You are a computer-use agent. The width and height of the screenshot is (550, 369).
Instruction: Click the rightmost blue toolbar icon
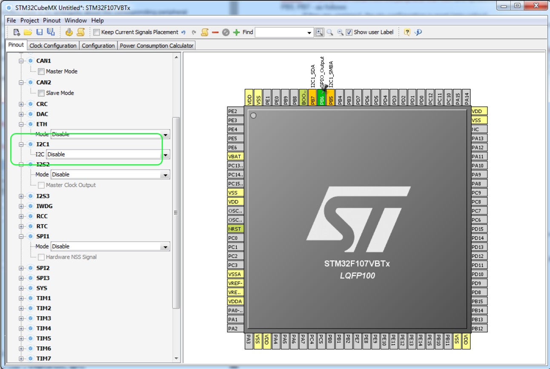[x=418, y=32]
